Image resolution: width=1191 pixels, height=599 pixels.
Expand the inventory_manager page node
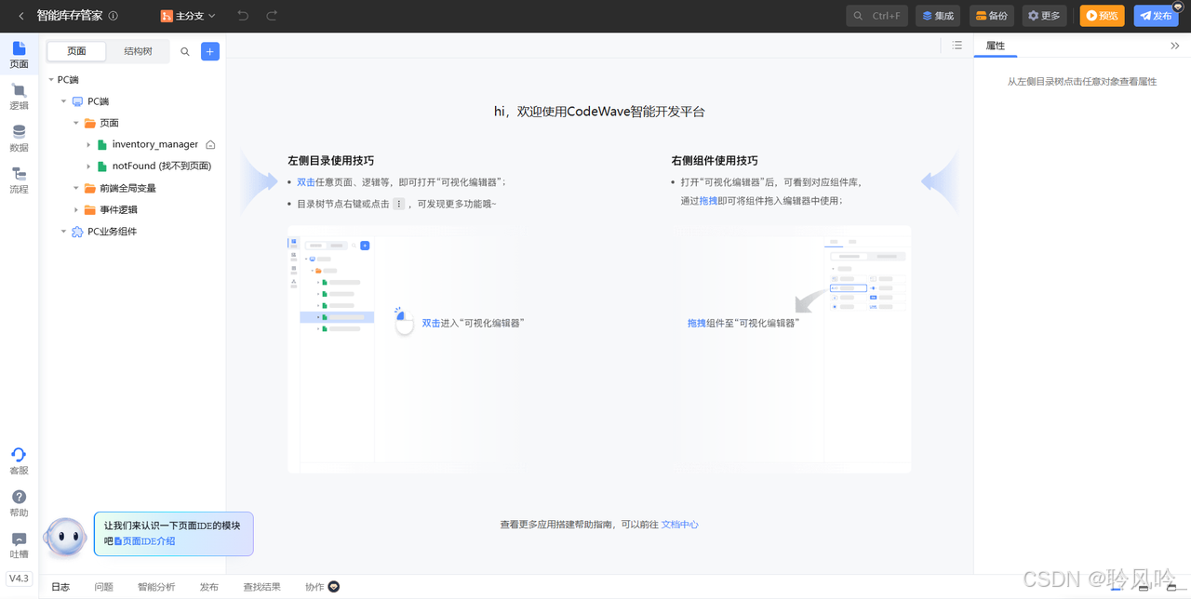click(x=88, y=144)
